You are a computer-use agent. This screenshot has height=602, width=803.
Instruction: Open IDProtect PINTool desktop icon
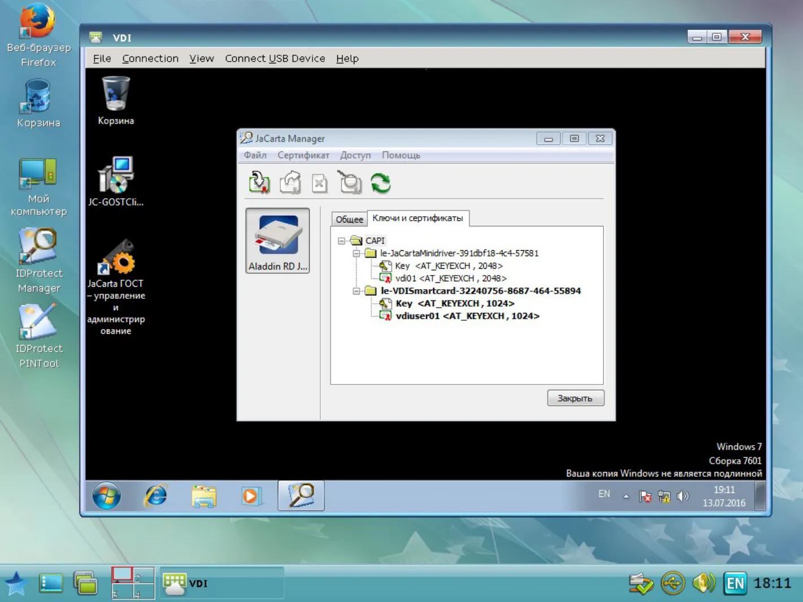38,337
